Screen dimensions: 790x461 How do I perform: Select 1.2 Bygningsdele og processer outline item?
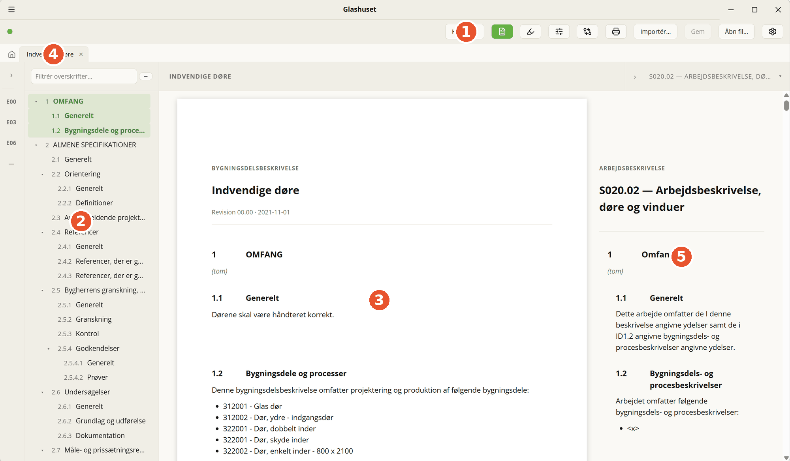(89, 130)
